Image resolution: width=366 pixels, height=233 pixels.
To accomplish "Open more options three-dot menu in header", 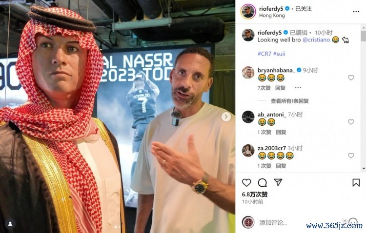I will click(356, 12).
